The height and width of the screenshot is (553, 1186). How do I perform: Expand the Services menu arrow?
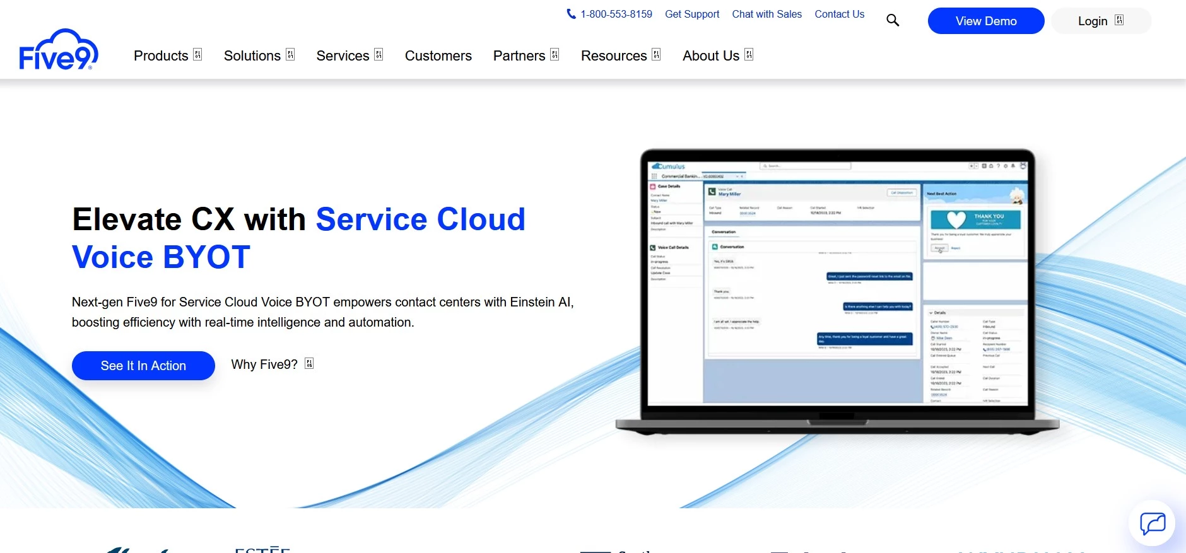point(379,55)
